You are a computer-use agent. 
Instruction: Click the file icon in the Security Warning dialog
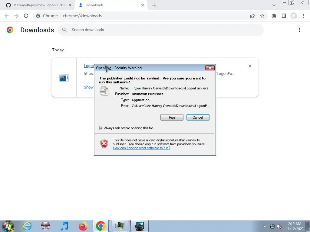coord(104,91)
